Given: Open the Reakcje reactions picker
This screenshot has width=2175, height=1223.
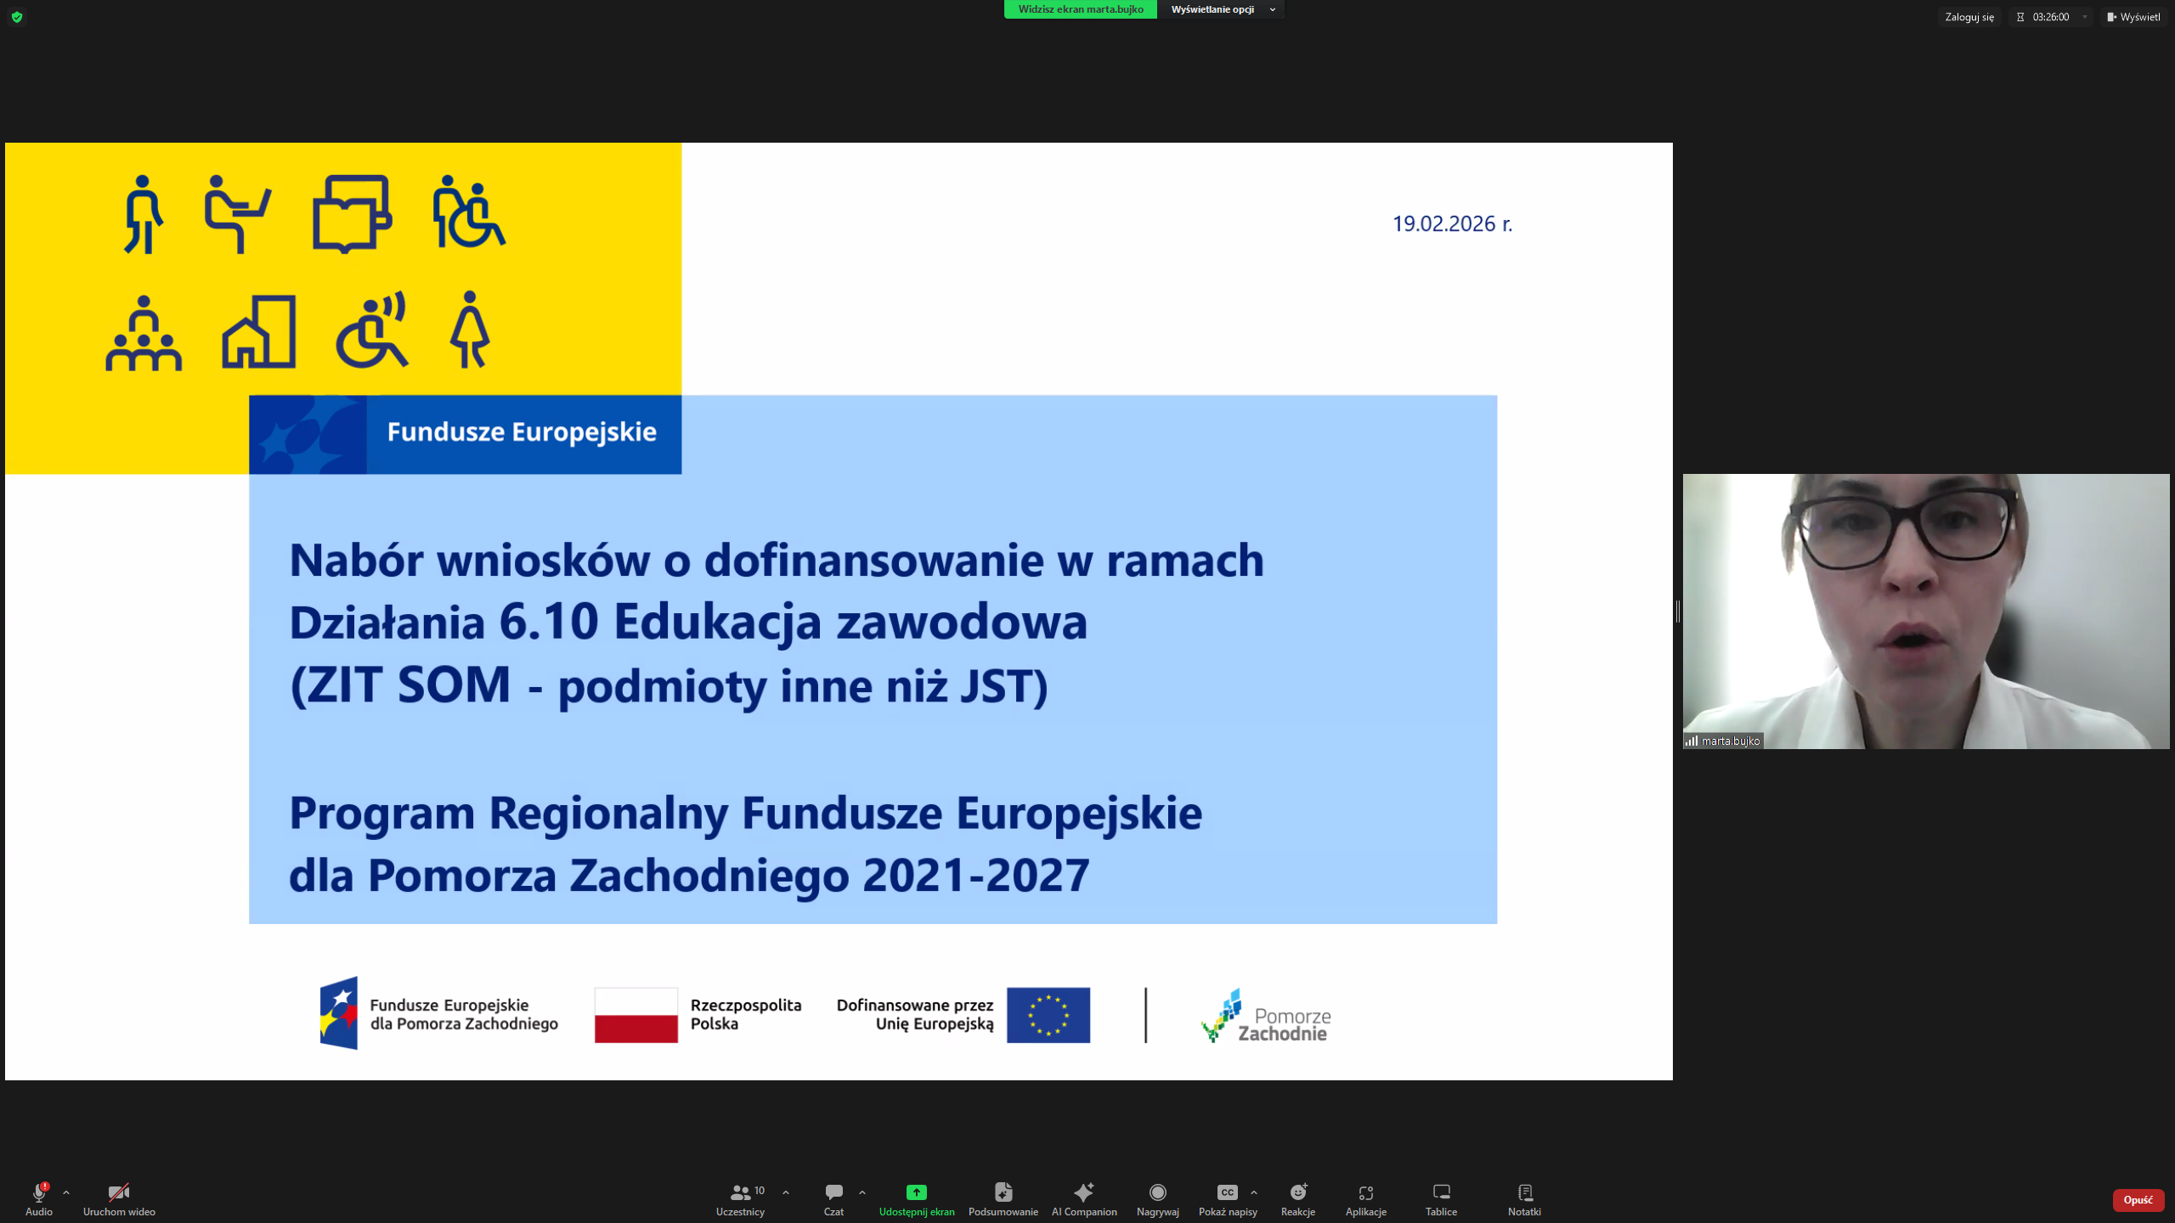Looking at the screenshot, I should [1297, 1198].
